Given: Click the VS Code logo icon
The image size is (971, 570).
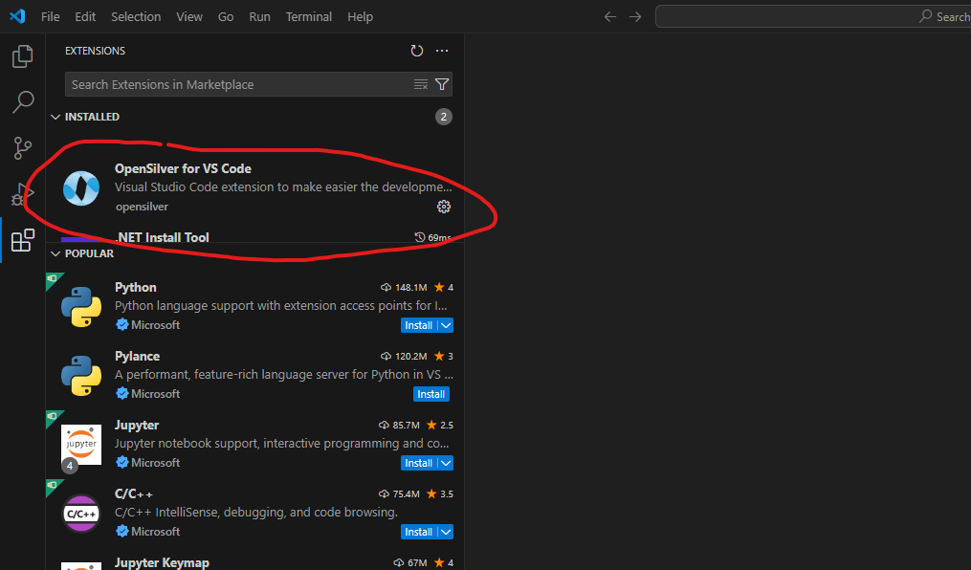Looking at the screenshot, I should tap(17, 16).
